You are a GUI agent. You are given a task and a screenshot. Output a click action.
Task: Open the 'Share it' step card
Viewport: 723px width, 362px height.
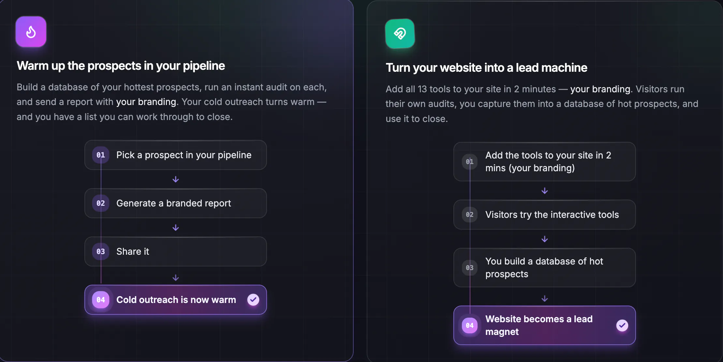click(x=176, y=251)
